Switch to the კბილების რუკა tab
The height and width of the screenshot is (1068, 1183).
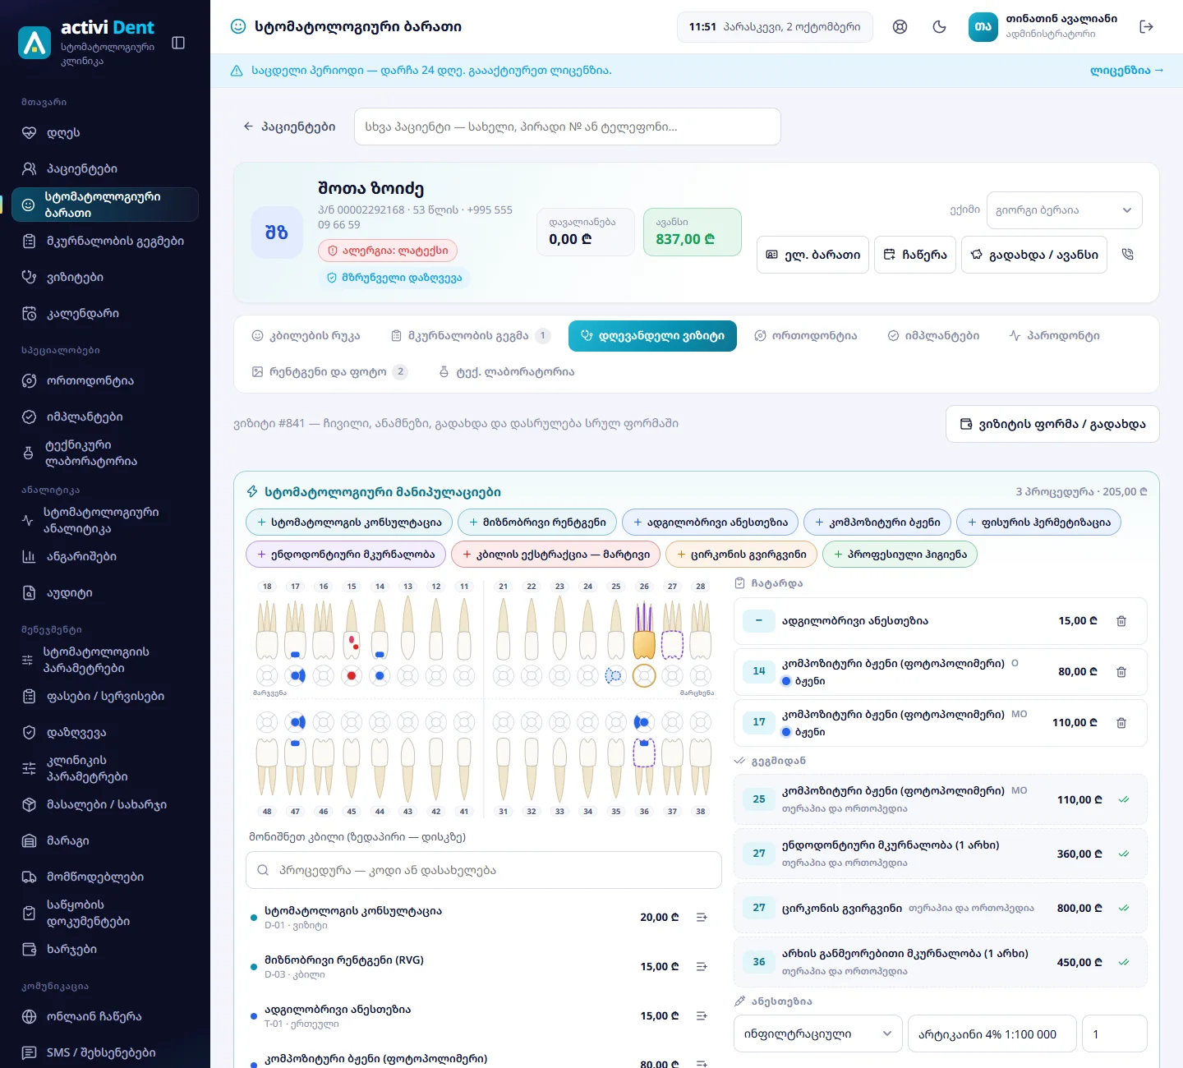coord(306,336)
